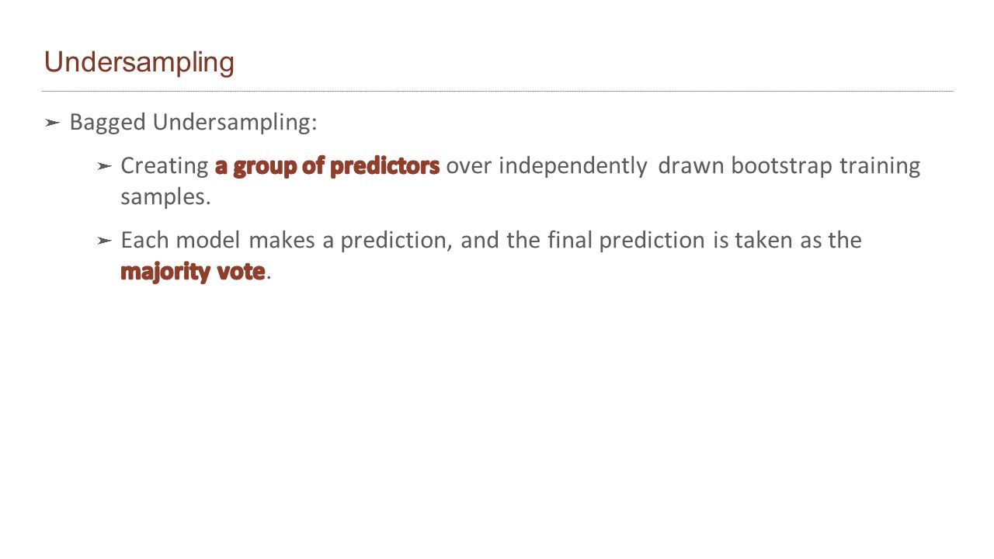Select the slide title Undersampling
The image size is (994, 559).
coord(139,62)
